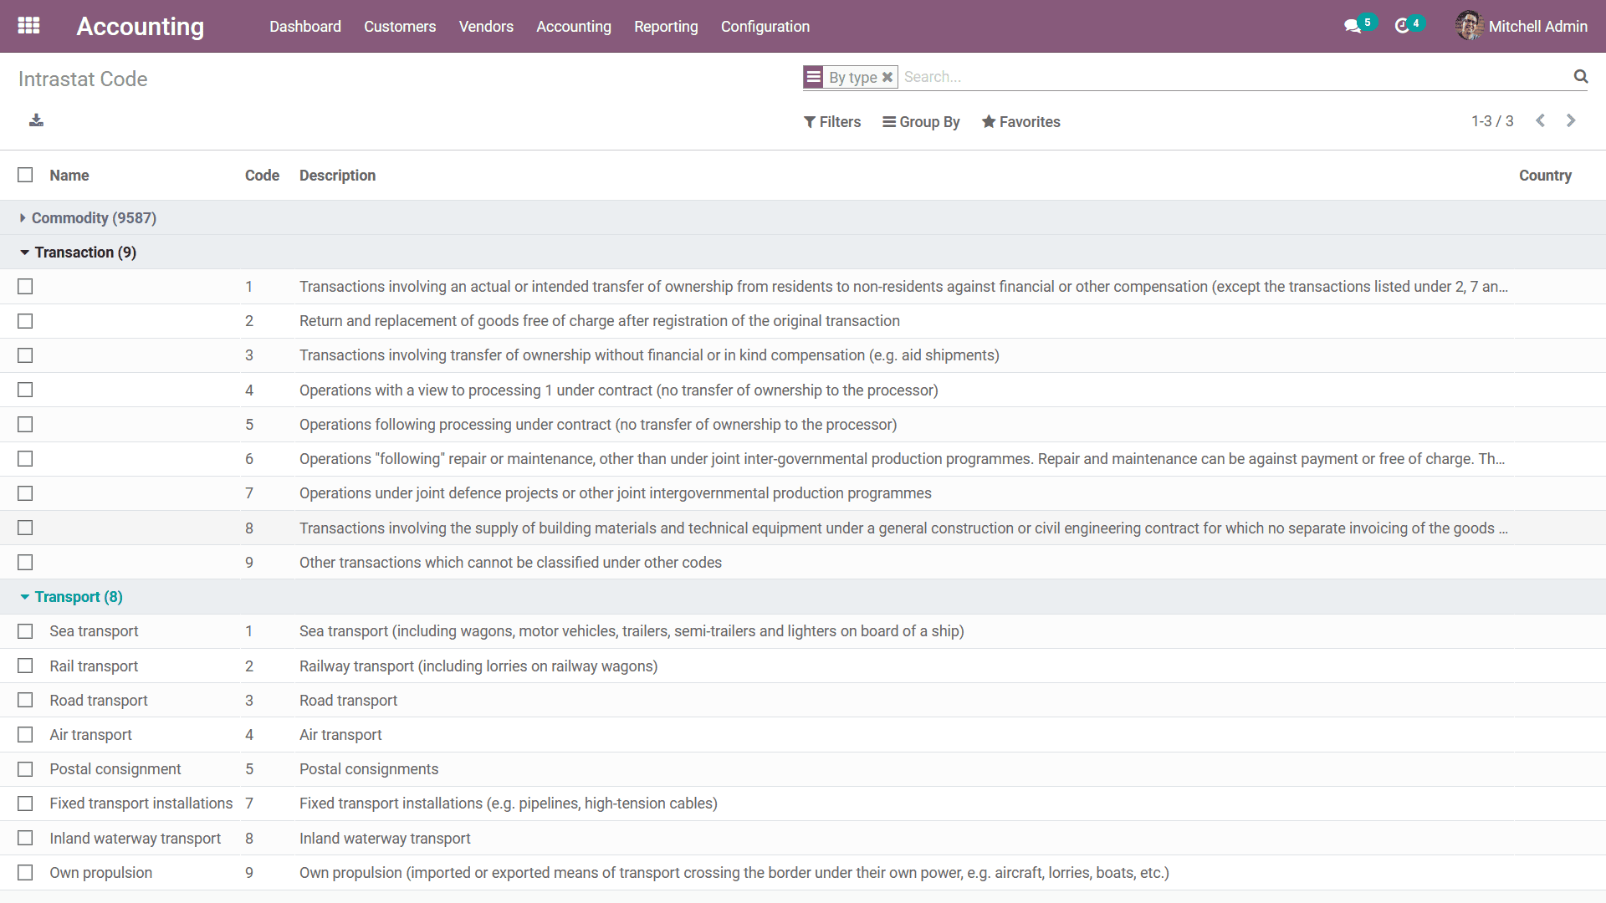The height and width of the screenshot is (903, 1606).
Task: Open the activities clock icon
Action: 1403,27
